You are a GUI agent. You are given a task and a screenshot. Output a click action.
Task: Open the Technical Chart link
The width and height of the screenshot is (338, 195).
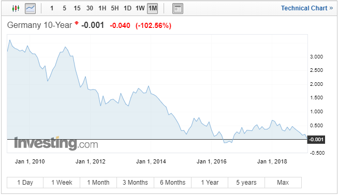307,8
